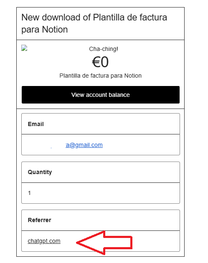Click the email subject heading text

(94, 23)
